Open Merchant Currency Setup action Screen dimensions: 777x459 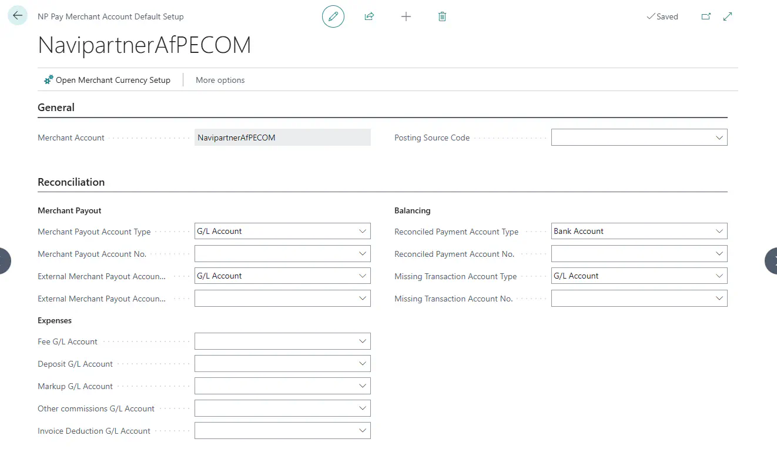tap(107, 80)
